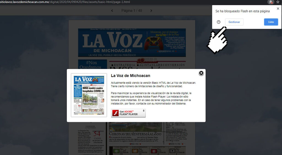Bookmark this page with the star icon
The height and width of the screenshot is (155, 282).
278,2
